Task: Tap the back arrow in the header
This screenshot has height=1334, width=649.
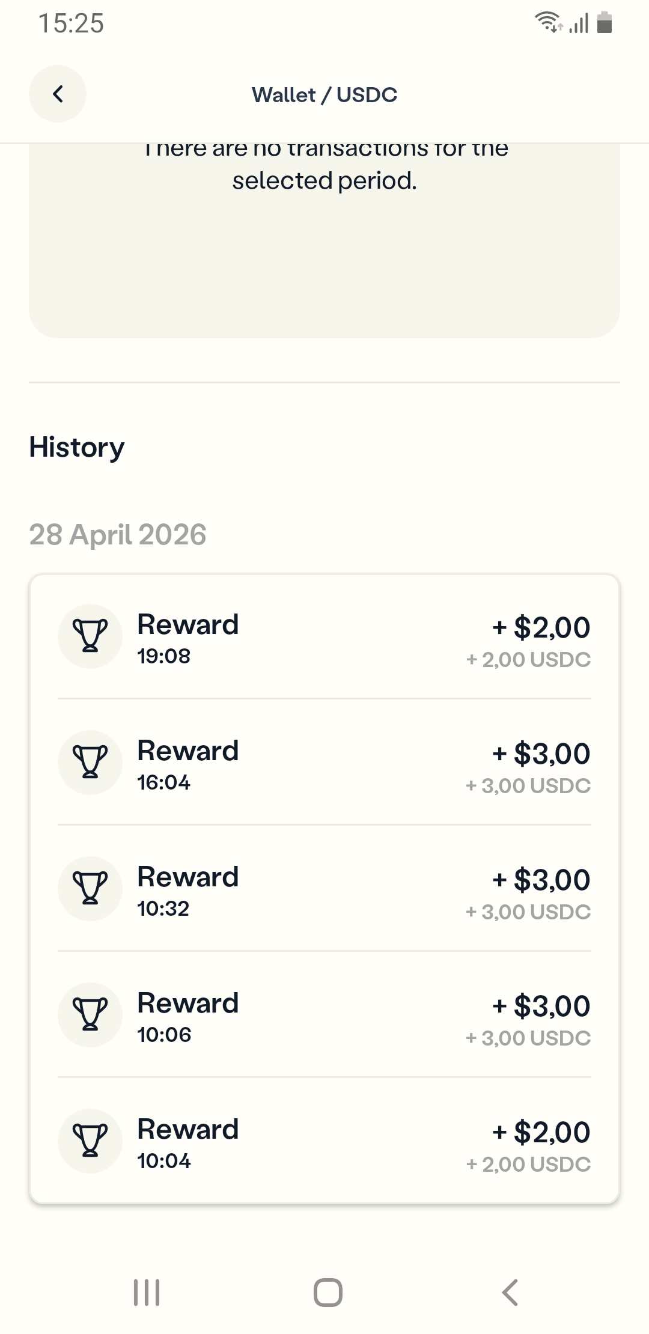Action: 58,94
